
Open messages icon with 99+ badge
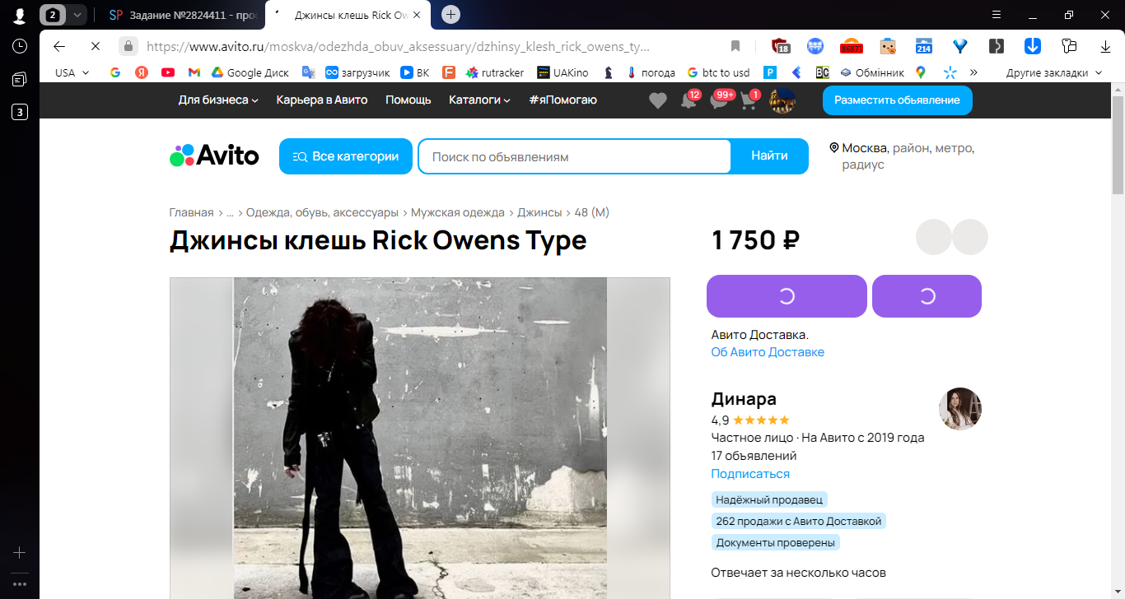pyautogui.click(x=720, y=100)
